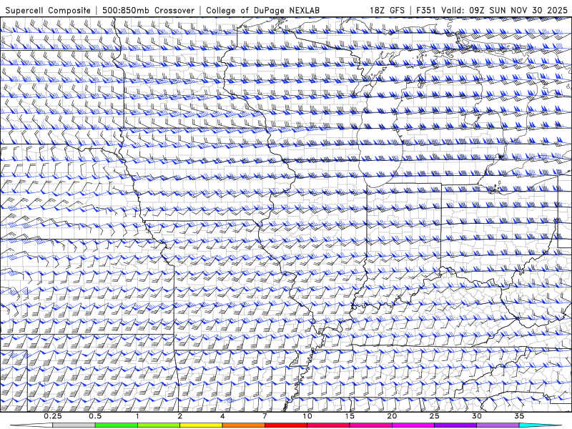Image resolution: width=572 pixels, height=429 pixels.
Task: Click the legend label '35'
Action: pyautogui.click(x=519, y=416)
